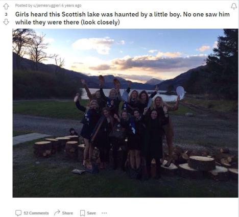The height and width of the screenshot is (217, 239).
Task: Open the post via its title
Action: (123, 18)
